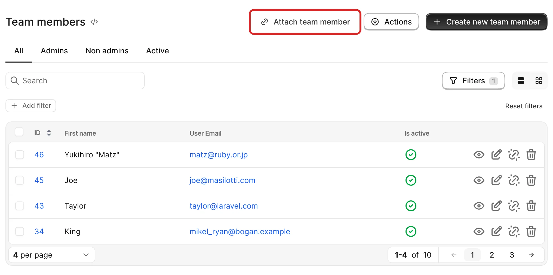Detach the Taylor team member
This screenshot has width=553, height=275.
click(514, 206)
